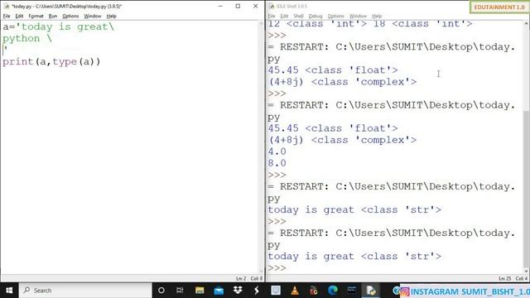Click the shell scroll-down arrow
This screenshot has width=530, height=298.
click(527, 271)
